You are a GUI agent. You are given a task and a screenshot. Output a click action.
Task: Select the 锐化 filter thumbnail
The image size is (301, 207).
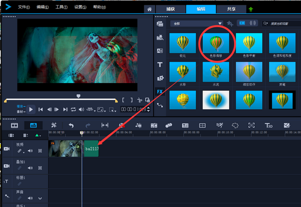(182, 43)
